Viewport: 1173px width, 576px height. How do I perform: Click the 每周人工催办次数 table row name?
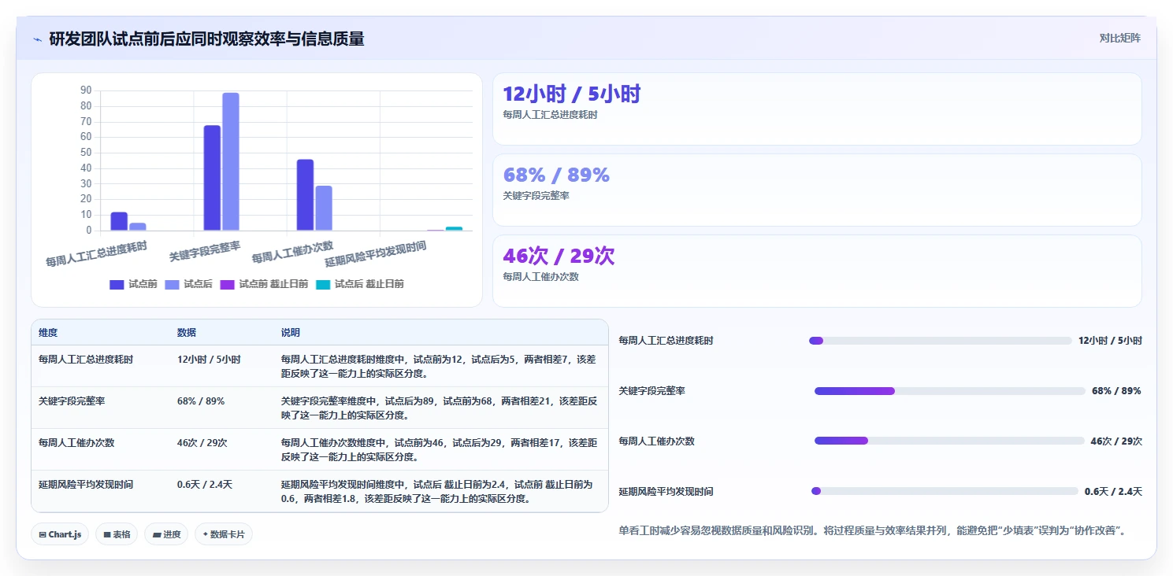tap(76, 442)
